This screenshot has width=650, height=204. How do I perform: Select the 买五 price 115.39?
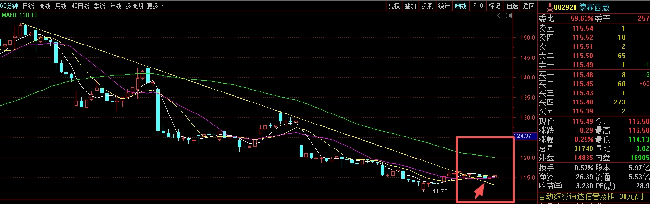(x=583, y=111)
